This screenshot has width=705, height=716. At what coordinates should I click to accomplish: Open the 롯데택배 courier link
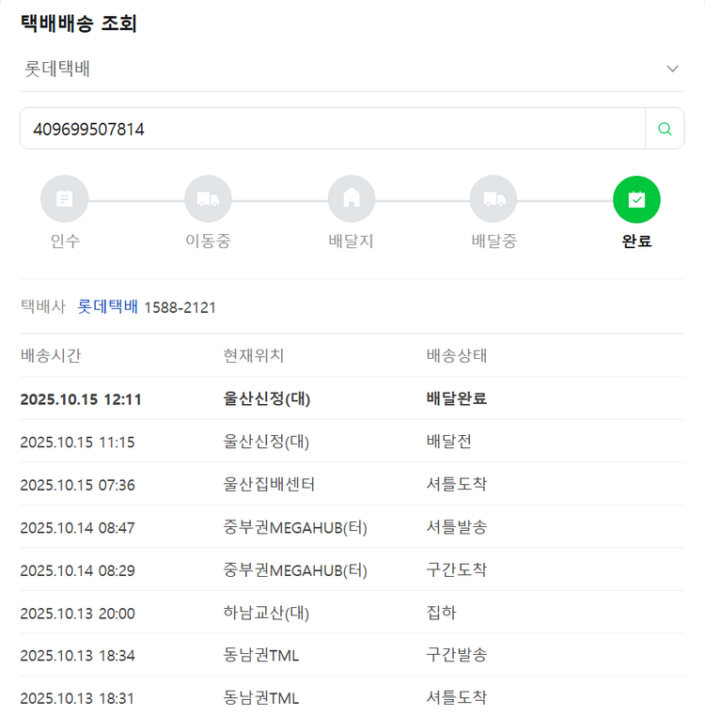coord(107,306)
